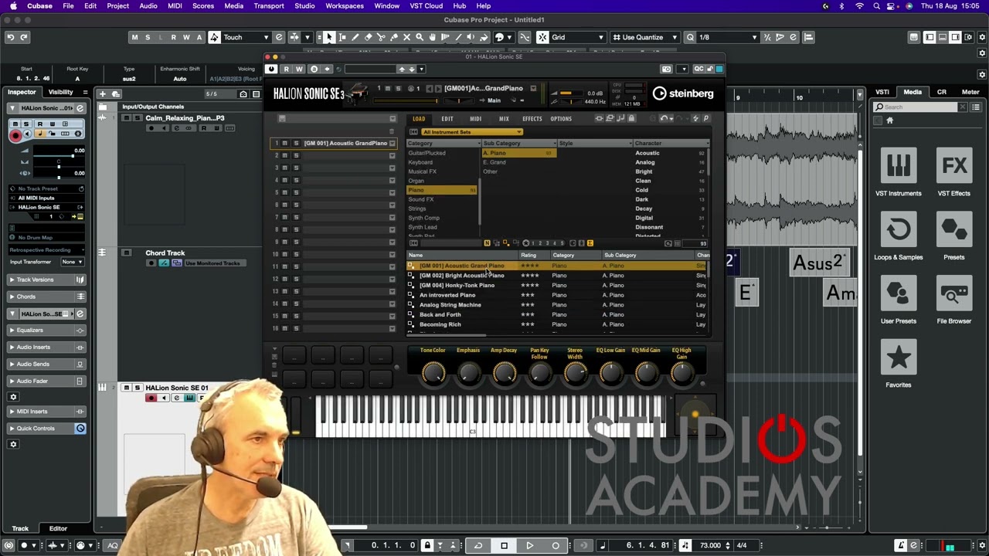Open the File Browser

(954, 301)
